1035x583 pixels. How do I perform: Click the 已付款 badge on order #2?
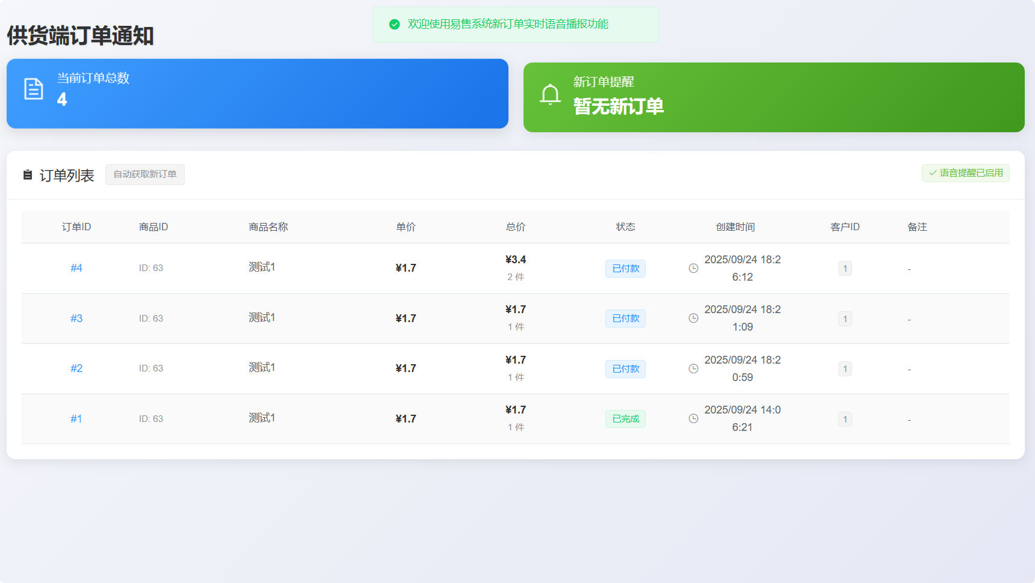(625, 368)
